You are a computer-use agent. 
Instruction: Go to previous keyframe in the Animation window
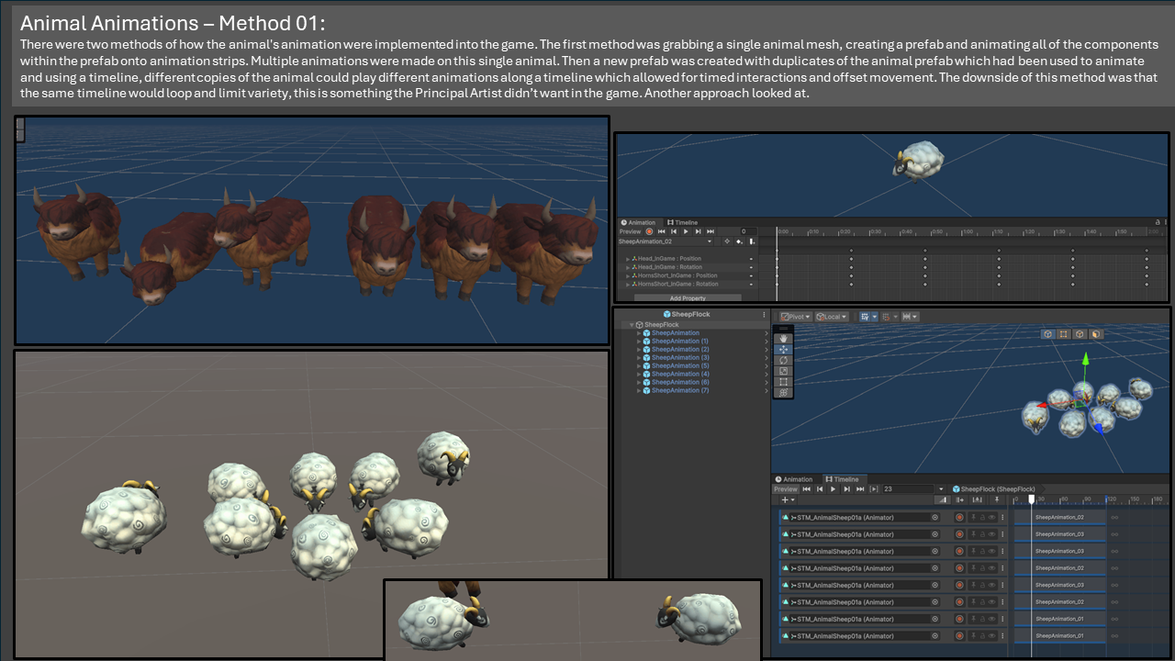click(673, 231)
